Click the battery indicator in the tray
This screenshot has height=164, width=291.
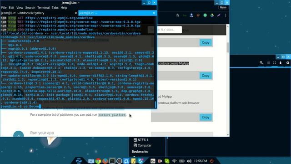click(x=182, y=161)
